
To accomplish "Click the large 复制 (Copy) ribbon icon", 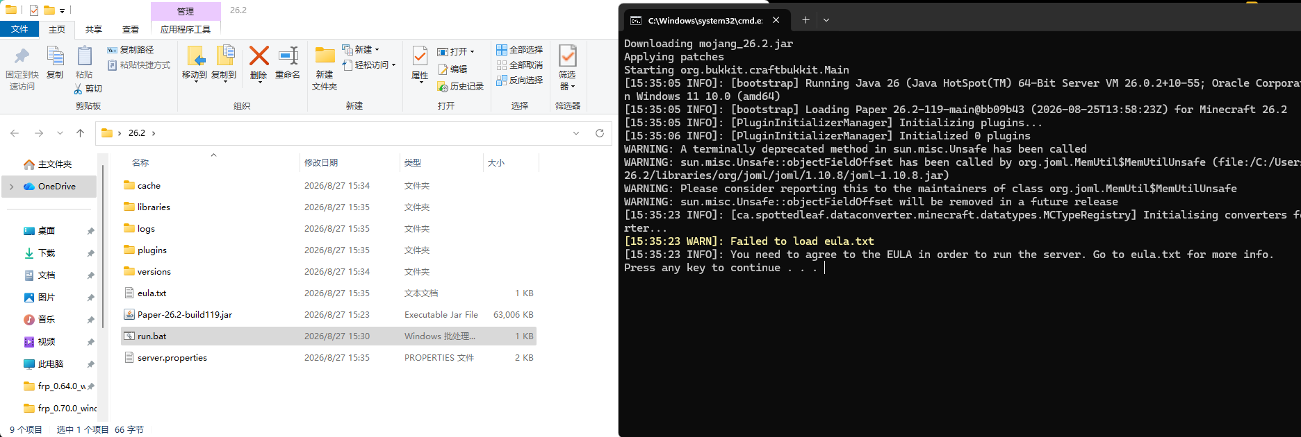I will coord(55,56).
